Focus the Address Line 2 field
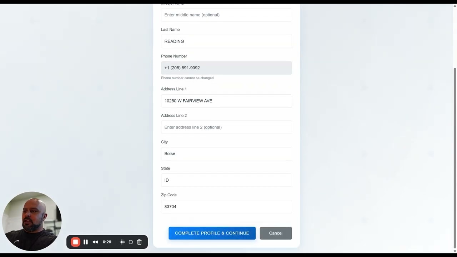The height and width of the screenshot is (257, 457). [x=226, y=127]
